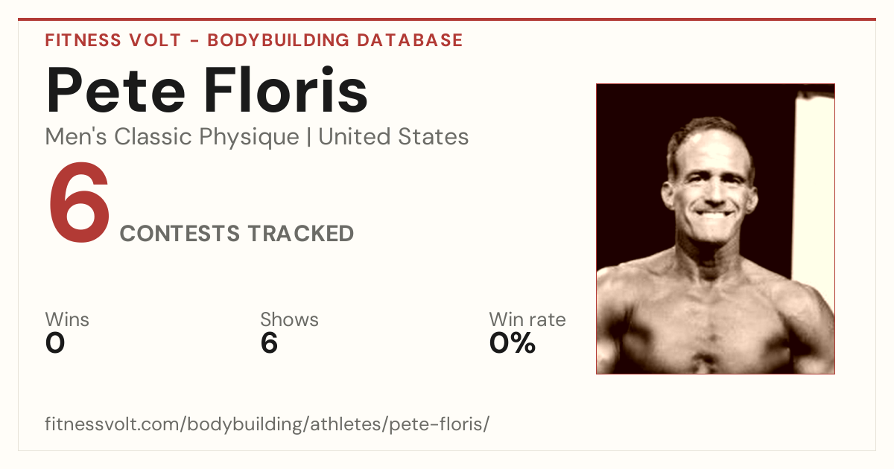Image resolution: width=894 pixels, height=469 pixels.
Task: Click the Wins stat label
Action: point(67,320)
